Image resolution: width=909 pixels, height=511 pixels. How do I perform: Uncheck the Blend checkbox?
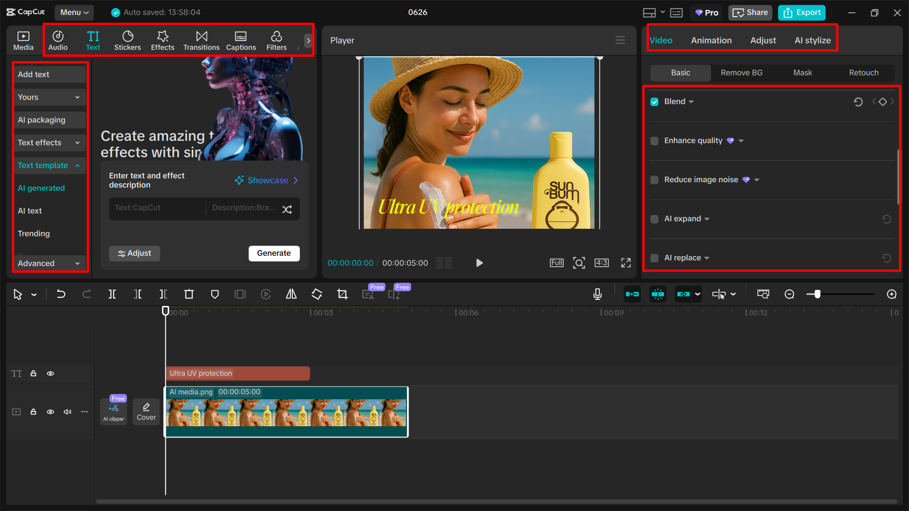(x=654, y=101)
